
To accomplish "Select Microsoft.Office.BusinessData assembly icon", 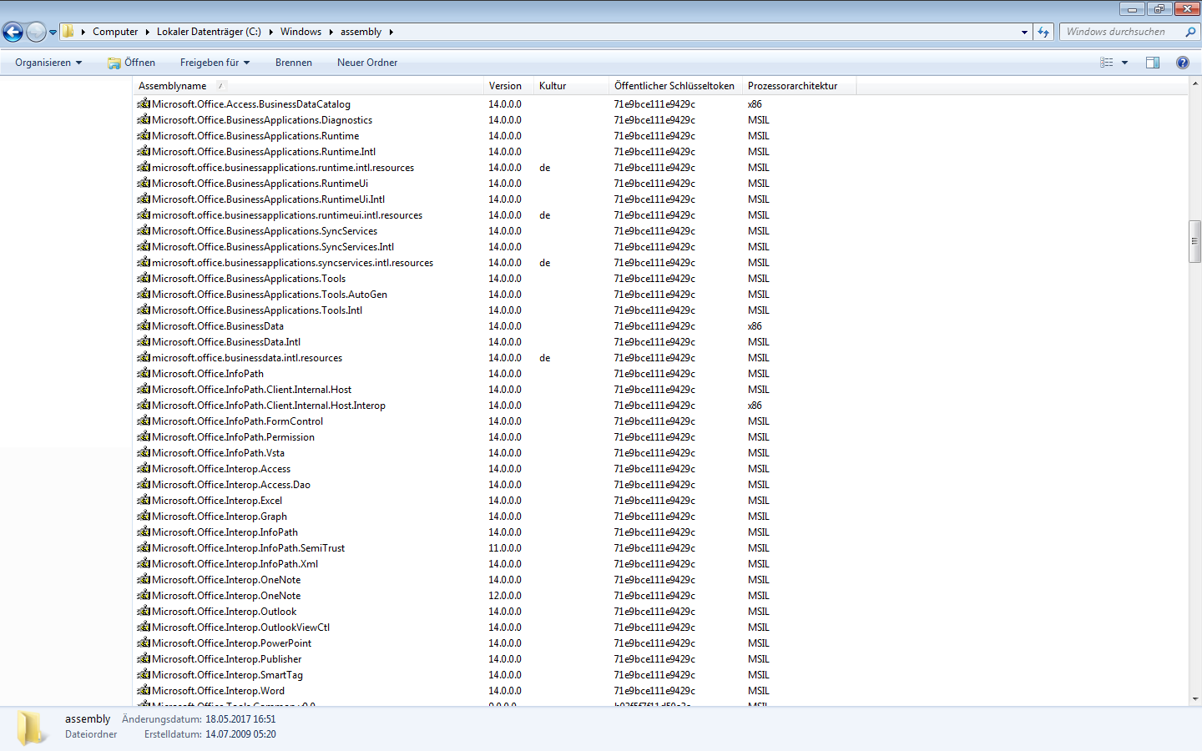I will pos(144,325).
